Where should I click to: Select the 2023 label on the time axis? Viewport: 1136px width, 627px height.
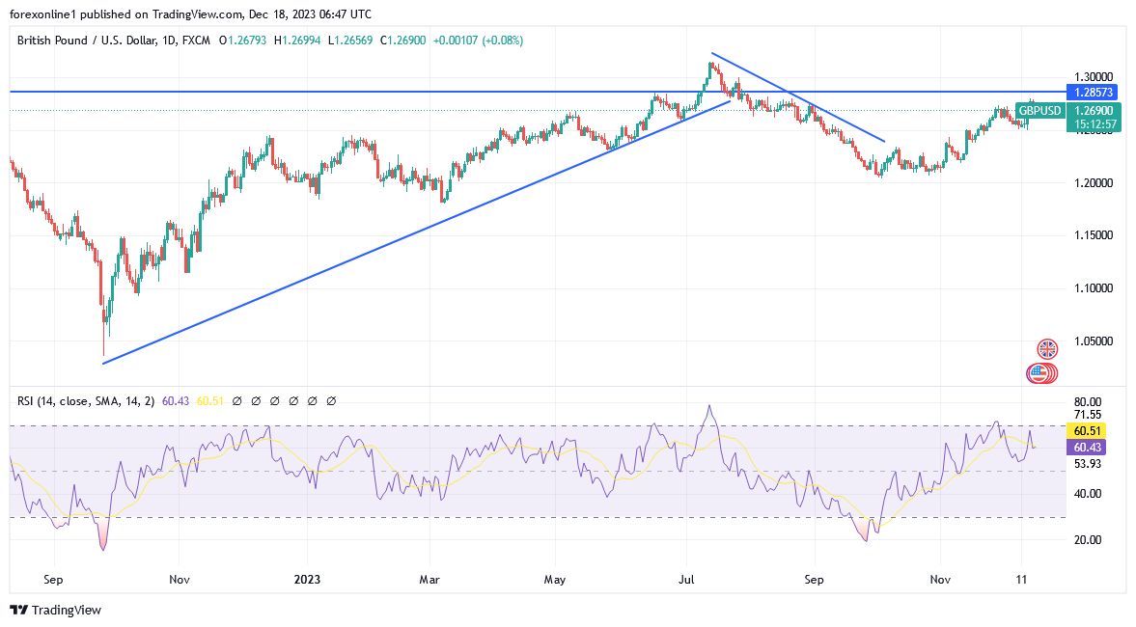(x=307, y=580)
